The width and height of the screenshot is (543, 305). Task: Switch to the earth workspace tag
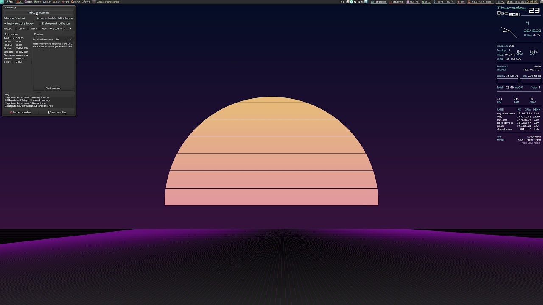[76, 2]
